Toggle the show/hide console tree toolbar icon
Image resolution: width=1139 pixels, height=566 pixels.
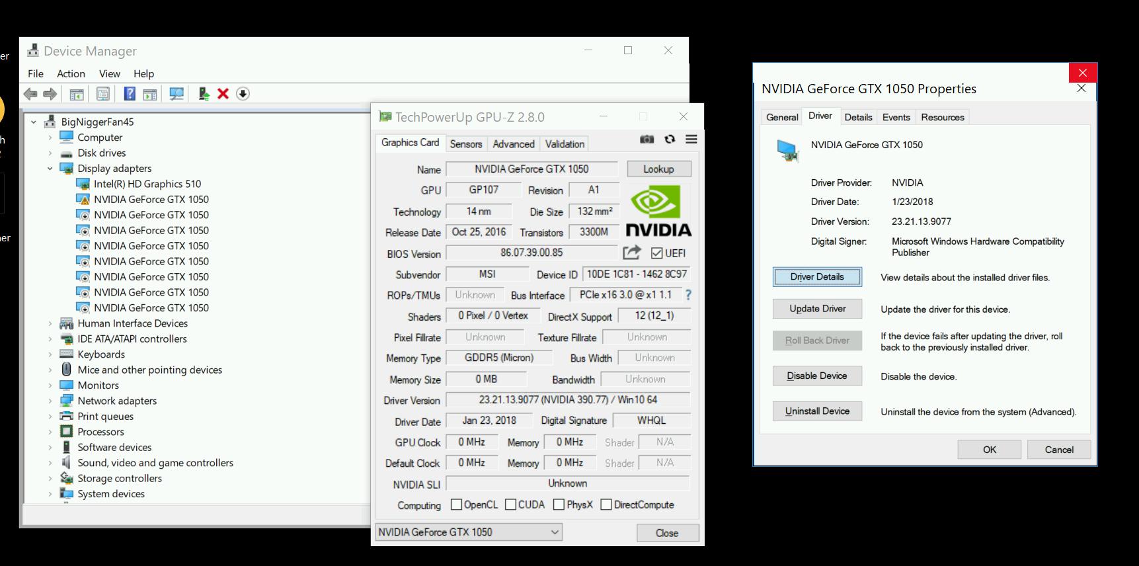pyautogui.click(x=77, y=94)
